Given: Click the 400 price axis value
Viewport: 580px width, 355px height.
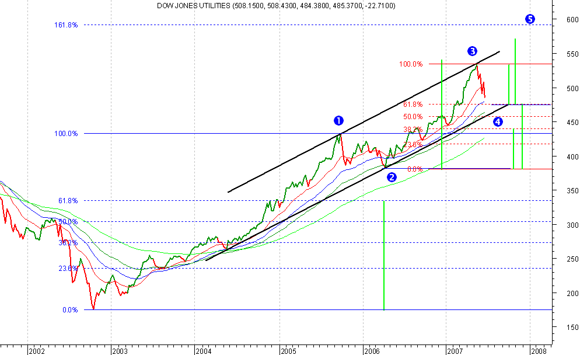Looking at the screenshot, I should pos(572,156).
